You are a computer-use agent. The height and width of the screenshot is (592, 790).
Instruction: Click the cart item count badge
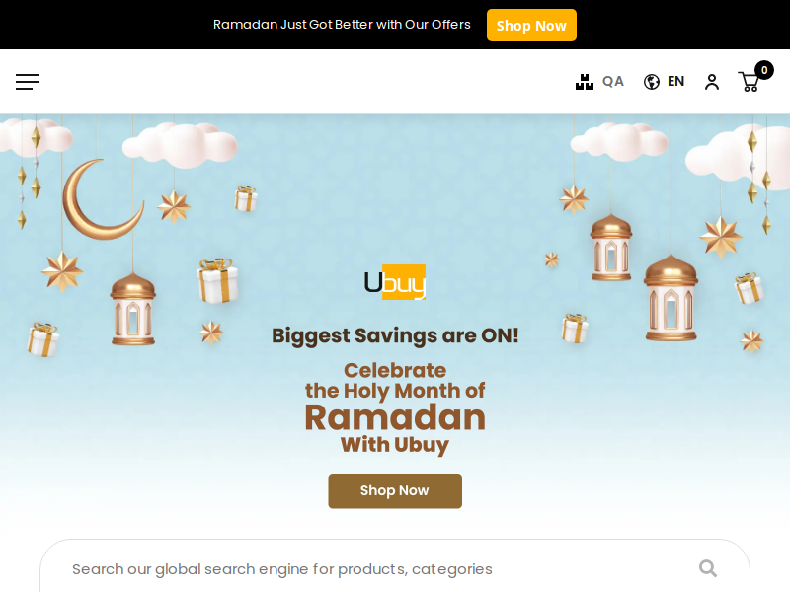[764, 70]
